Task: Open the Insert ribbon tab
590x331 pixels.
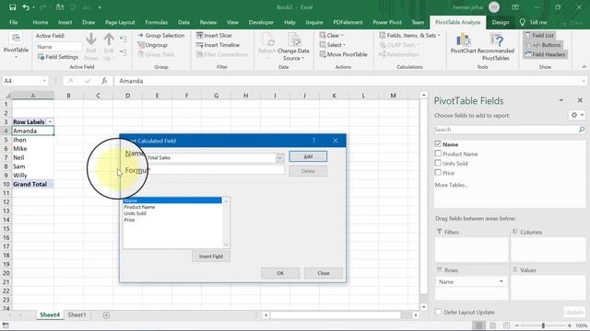Action: coord(65,22)
